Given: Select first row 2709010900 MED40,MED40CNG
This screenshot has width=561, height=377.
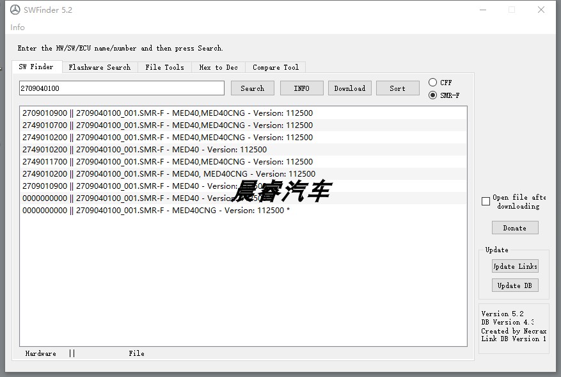Looking at the screenshot, I should 243,113.
